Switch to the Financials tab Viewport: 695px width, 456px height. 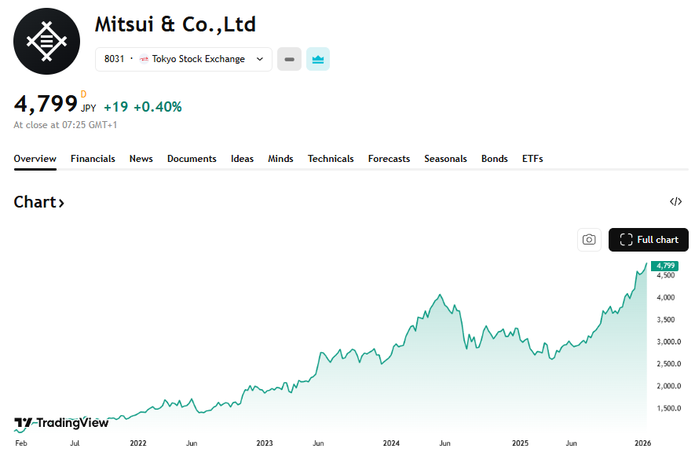pos(93,159)
